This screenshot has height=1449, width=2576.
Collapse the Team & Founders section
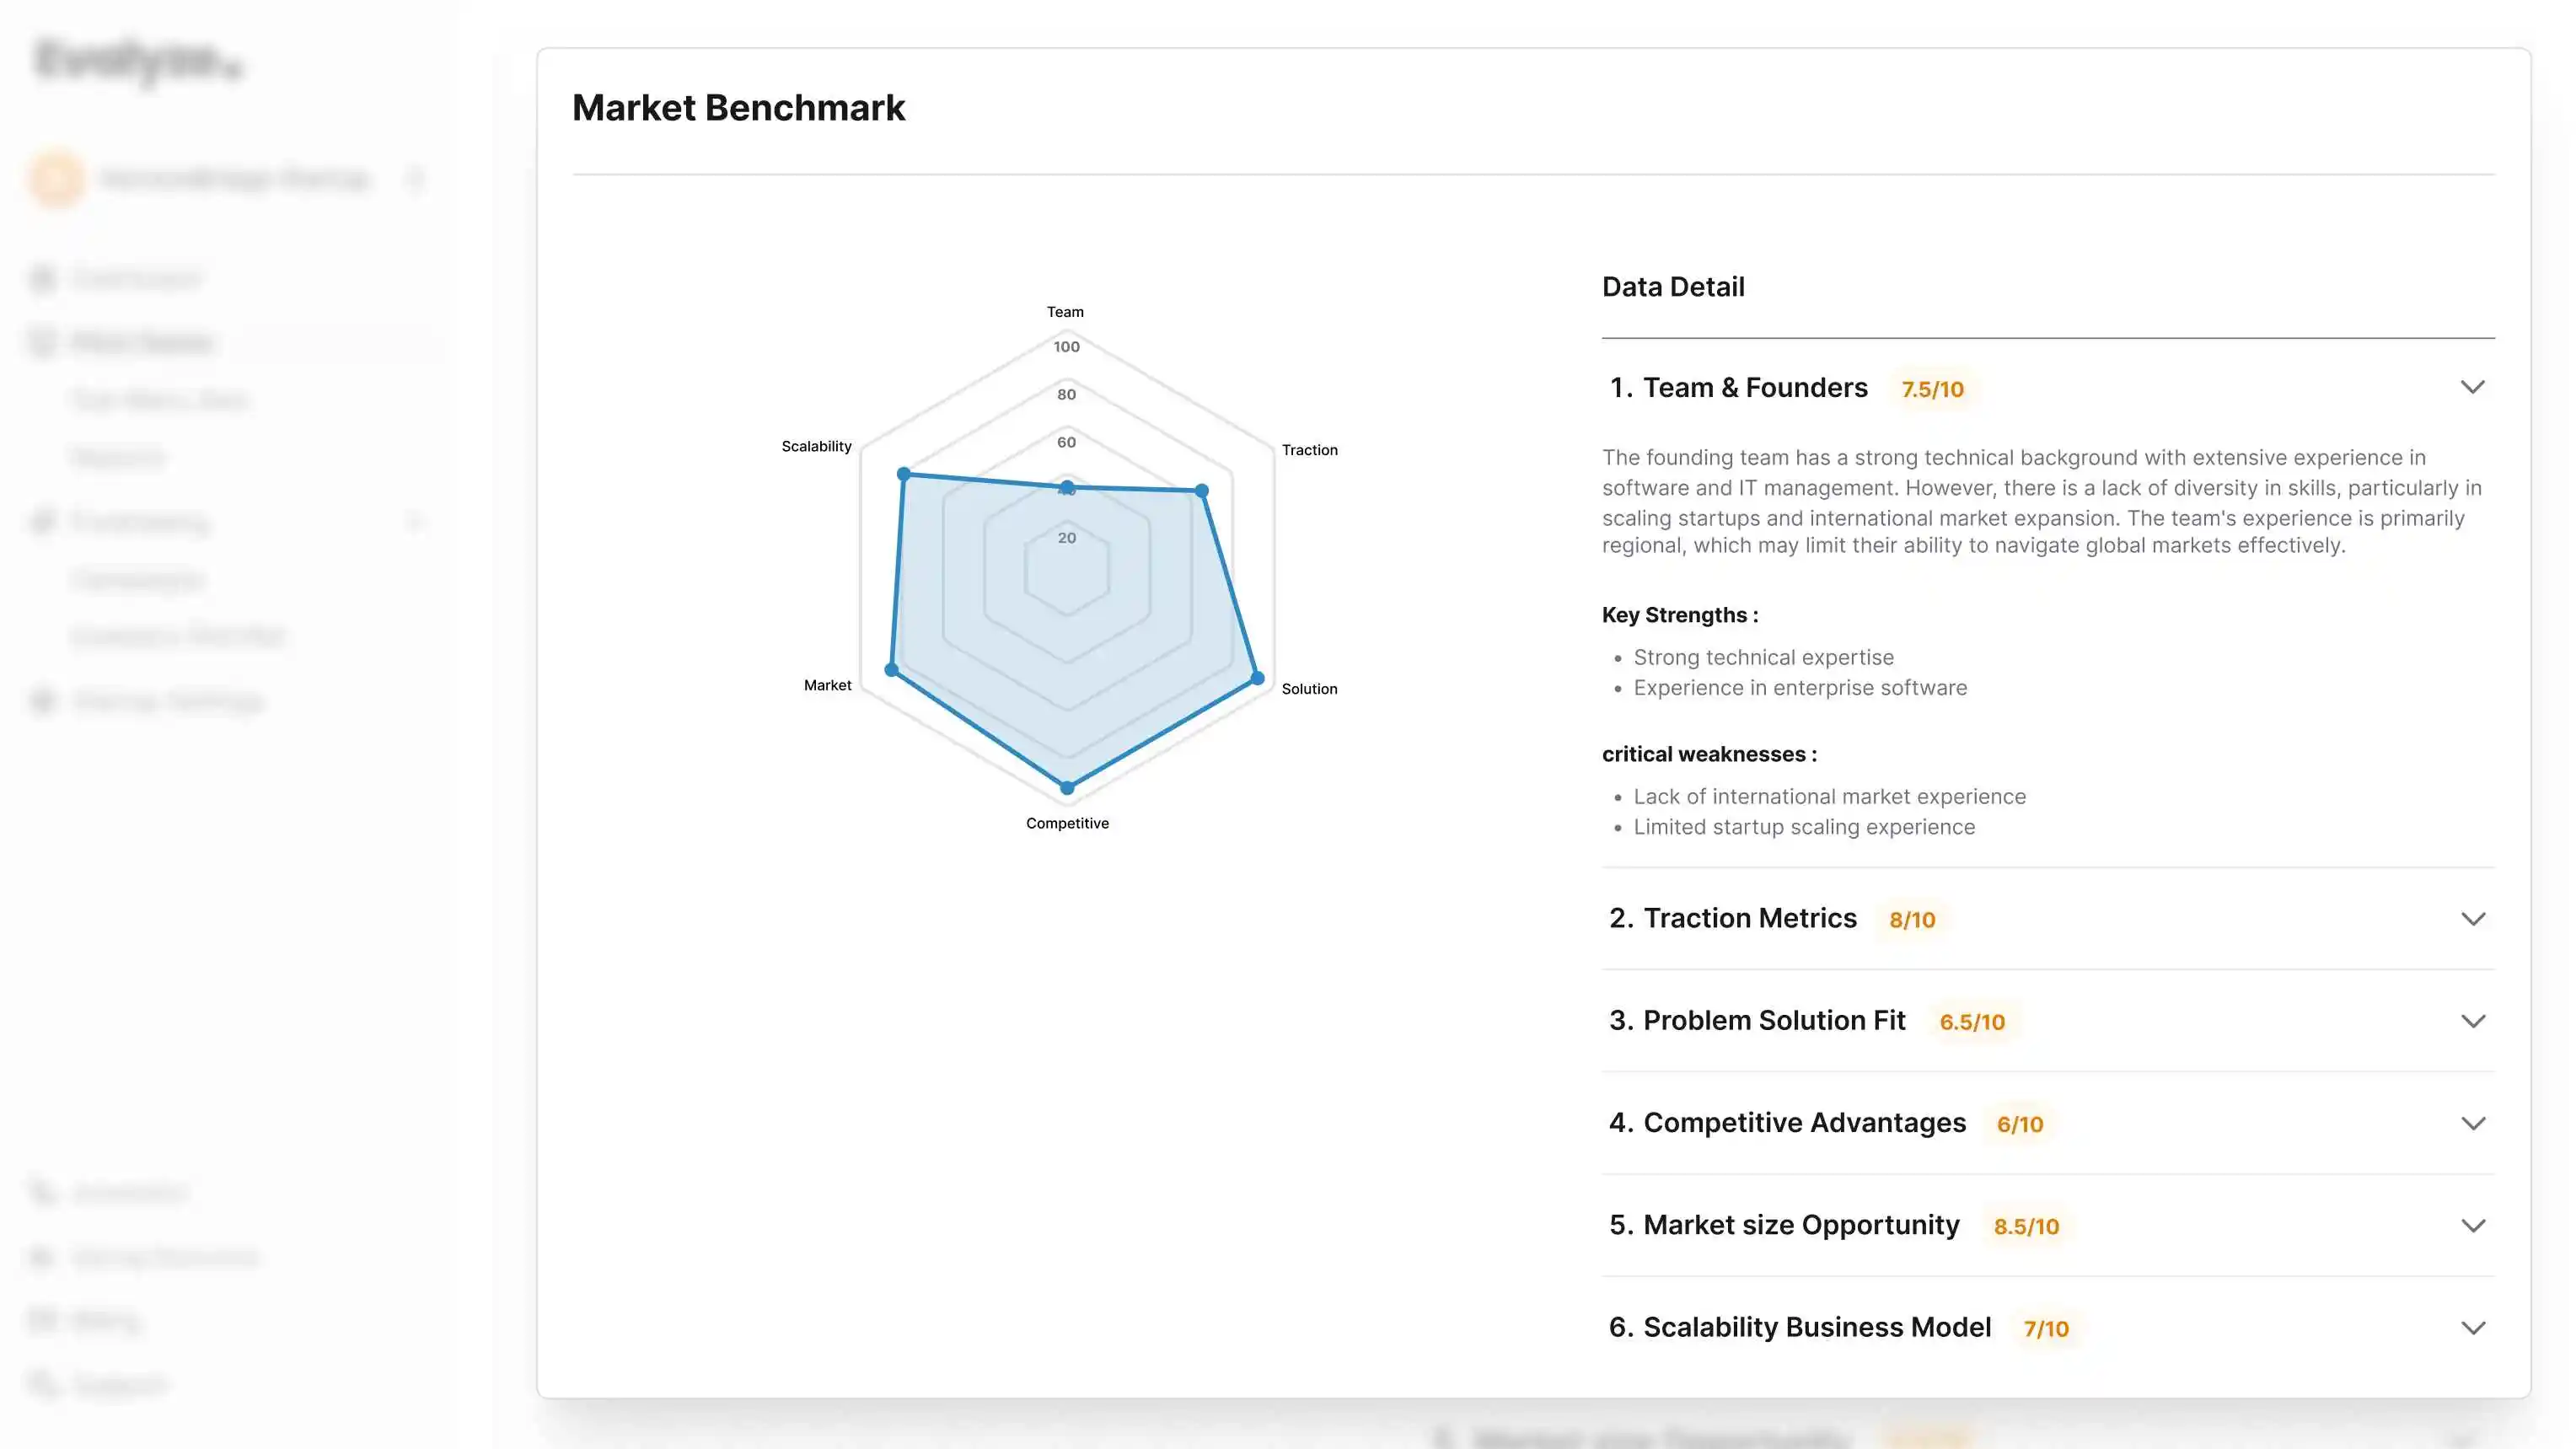coord(2474,387)
